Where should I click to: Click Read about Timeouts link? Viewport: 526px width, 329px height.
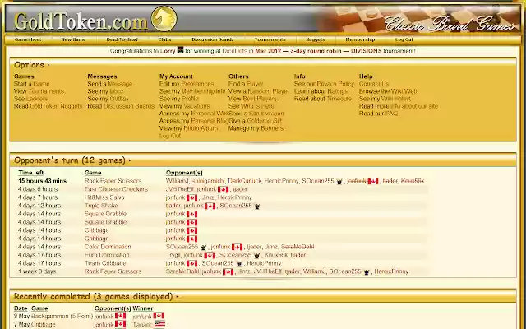(x=323, y=99)
